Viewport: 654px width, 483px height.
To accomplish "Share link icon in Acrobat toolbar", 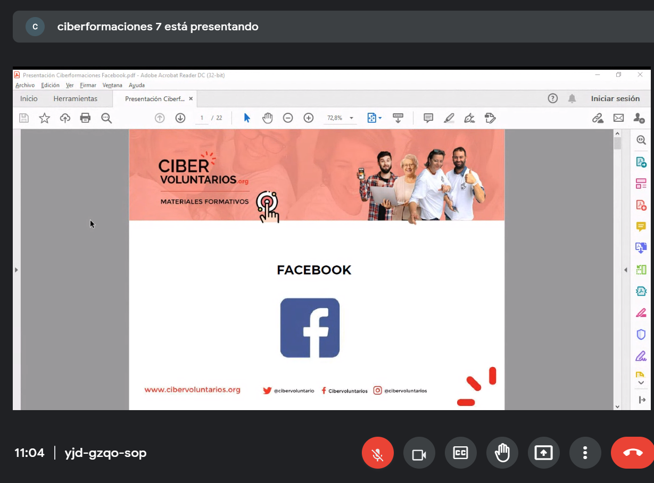I will (598, 118).
